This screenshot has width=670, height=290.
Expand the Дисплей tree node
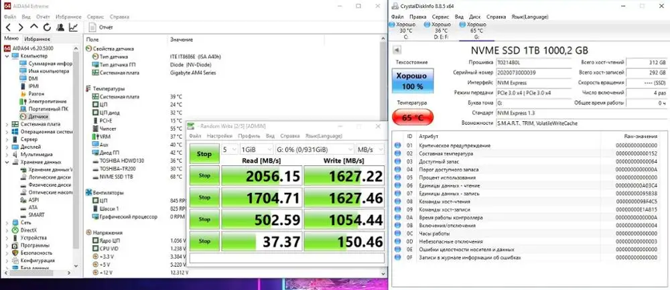click(7, 147)
